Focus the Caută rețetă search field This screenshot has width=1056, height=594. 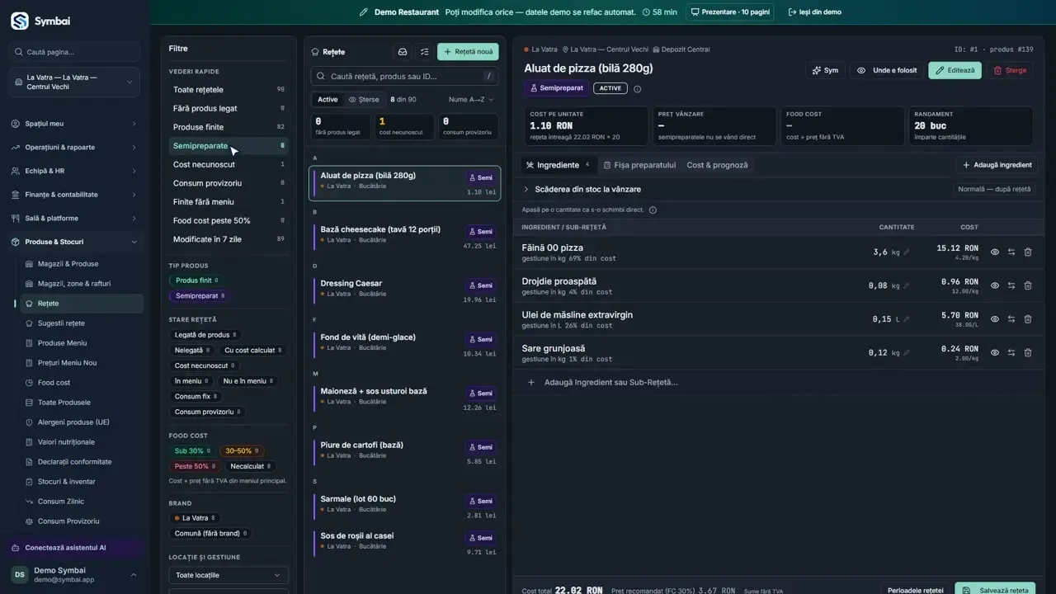[404, 76]
